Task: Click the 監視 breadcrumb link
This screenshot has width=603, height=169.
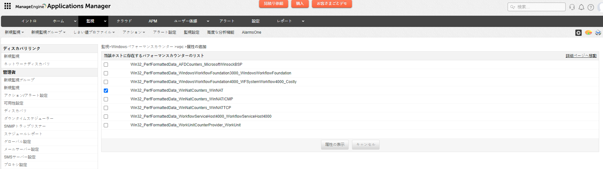Action: pyautogui.click(x=105, y=47)
